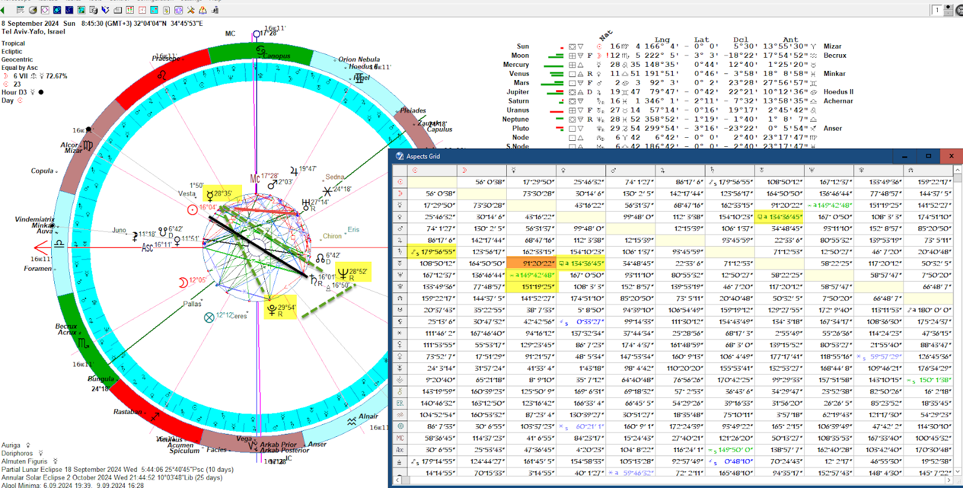The image size is (963, 488).
Task: Click 'Tel Aviv-Yafo, Israel' location text
Action: 33,31
